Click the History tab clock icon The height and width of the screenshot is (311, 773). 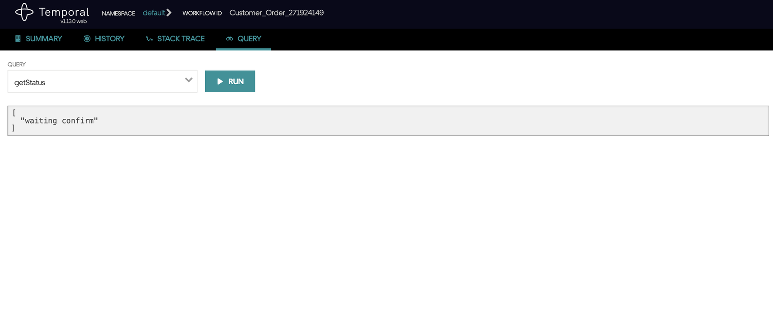(87, 39)
